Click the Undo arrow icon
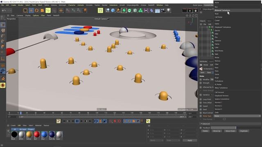The height and width of the screenshot is (147, 262). (4, 10)
